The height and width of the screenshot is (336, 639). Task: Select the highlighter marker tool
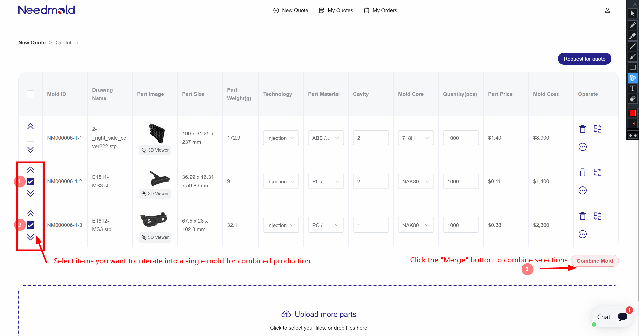click(x=633, y=36)
